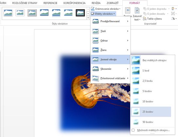
Task: Open the Preddefinované effects submenu
Action: point(110,21)
